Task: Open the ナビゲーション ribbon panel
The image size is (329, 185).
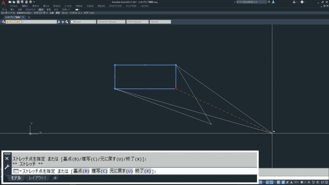Action: (x=89, y=13)
